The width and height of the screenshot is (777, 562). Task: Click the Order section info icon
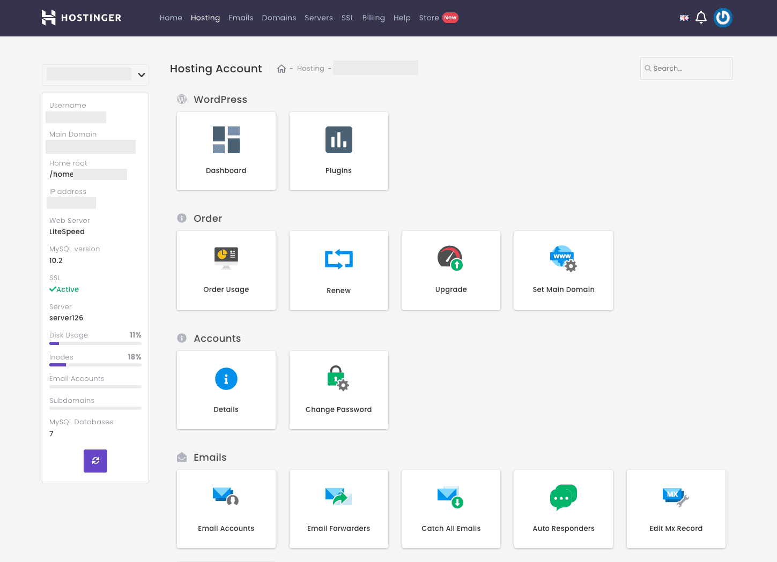182,218
